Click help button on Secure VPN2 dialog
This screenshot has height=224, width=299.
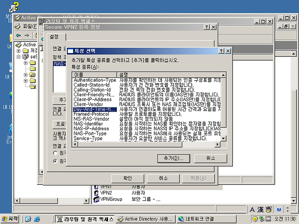pos(206,27)
